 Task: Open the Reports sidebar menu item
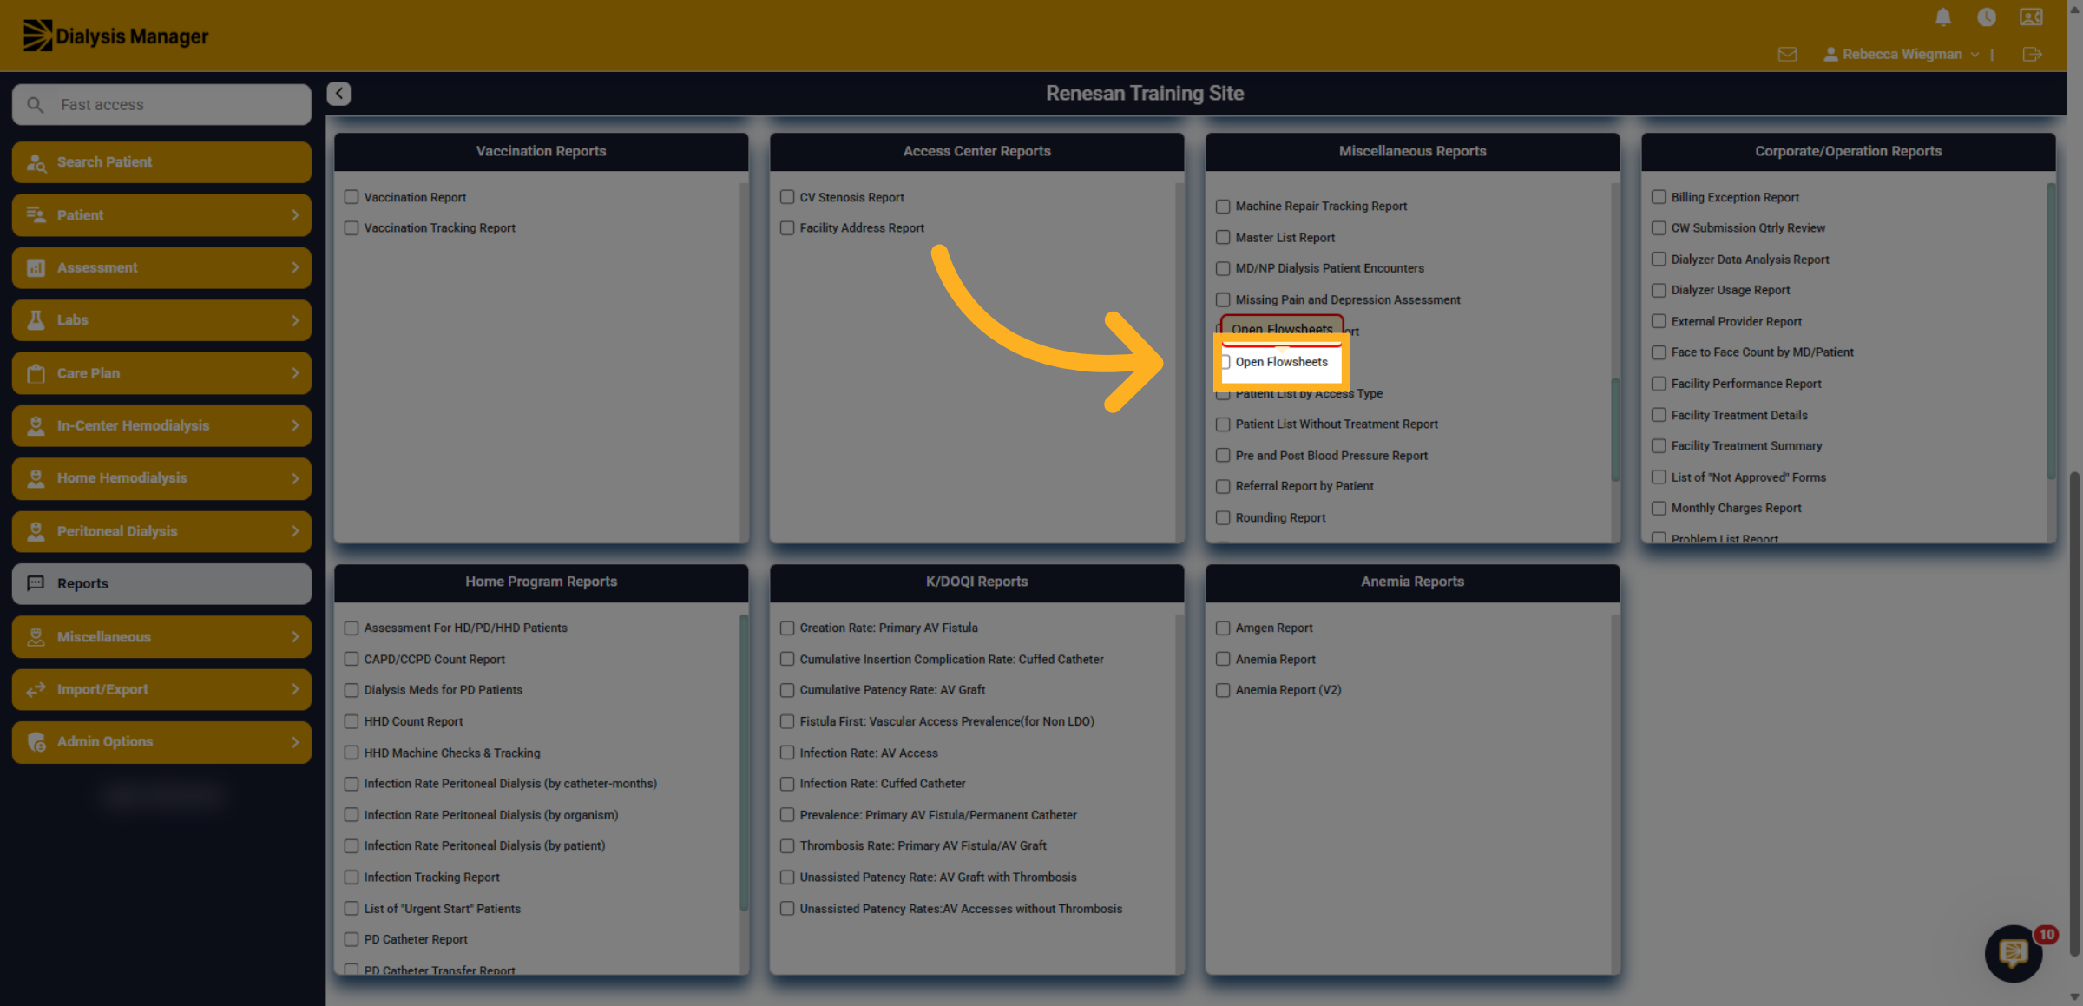[161, 583]
